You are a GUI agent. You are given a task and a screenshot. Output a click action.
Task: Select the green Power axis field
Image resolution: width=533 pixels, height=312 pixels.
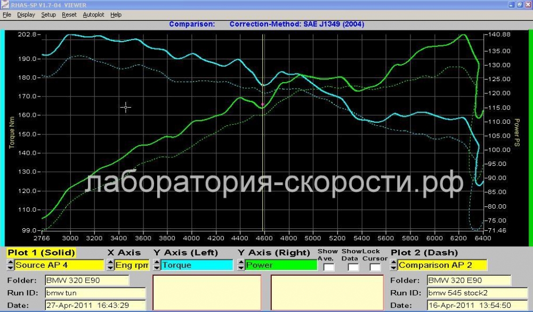tap(281, 265)
